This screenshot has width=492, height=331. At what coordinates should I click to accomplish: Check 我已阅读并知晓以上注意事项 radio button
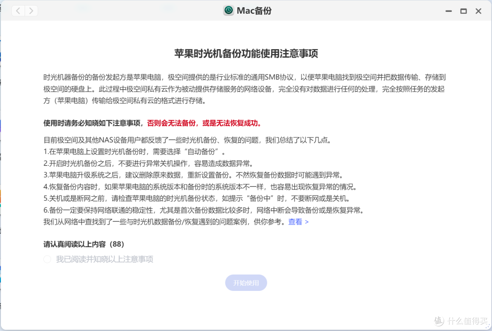point(47,259)
